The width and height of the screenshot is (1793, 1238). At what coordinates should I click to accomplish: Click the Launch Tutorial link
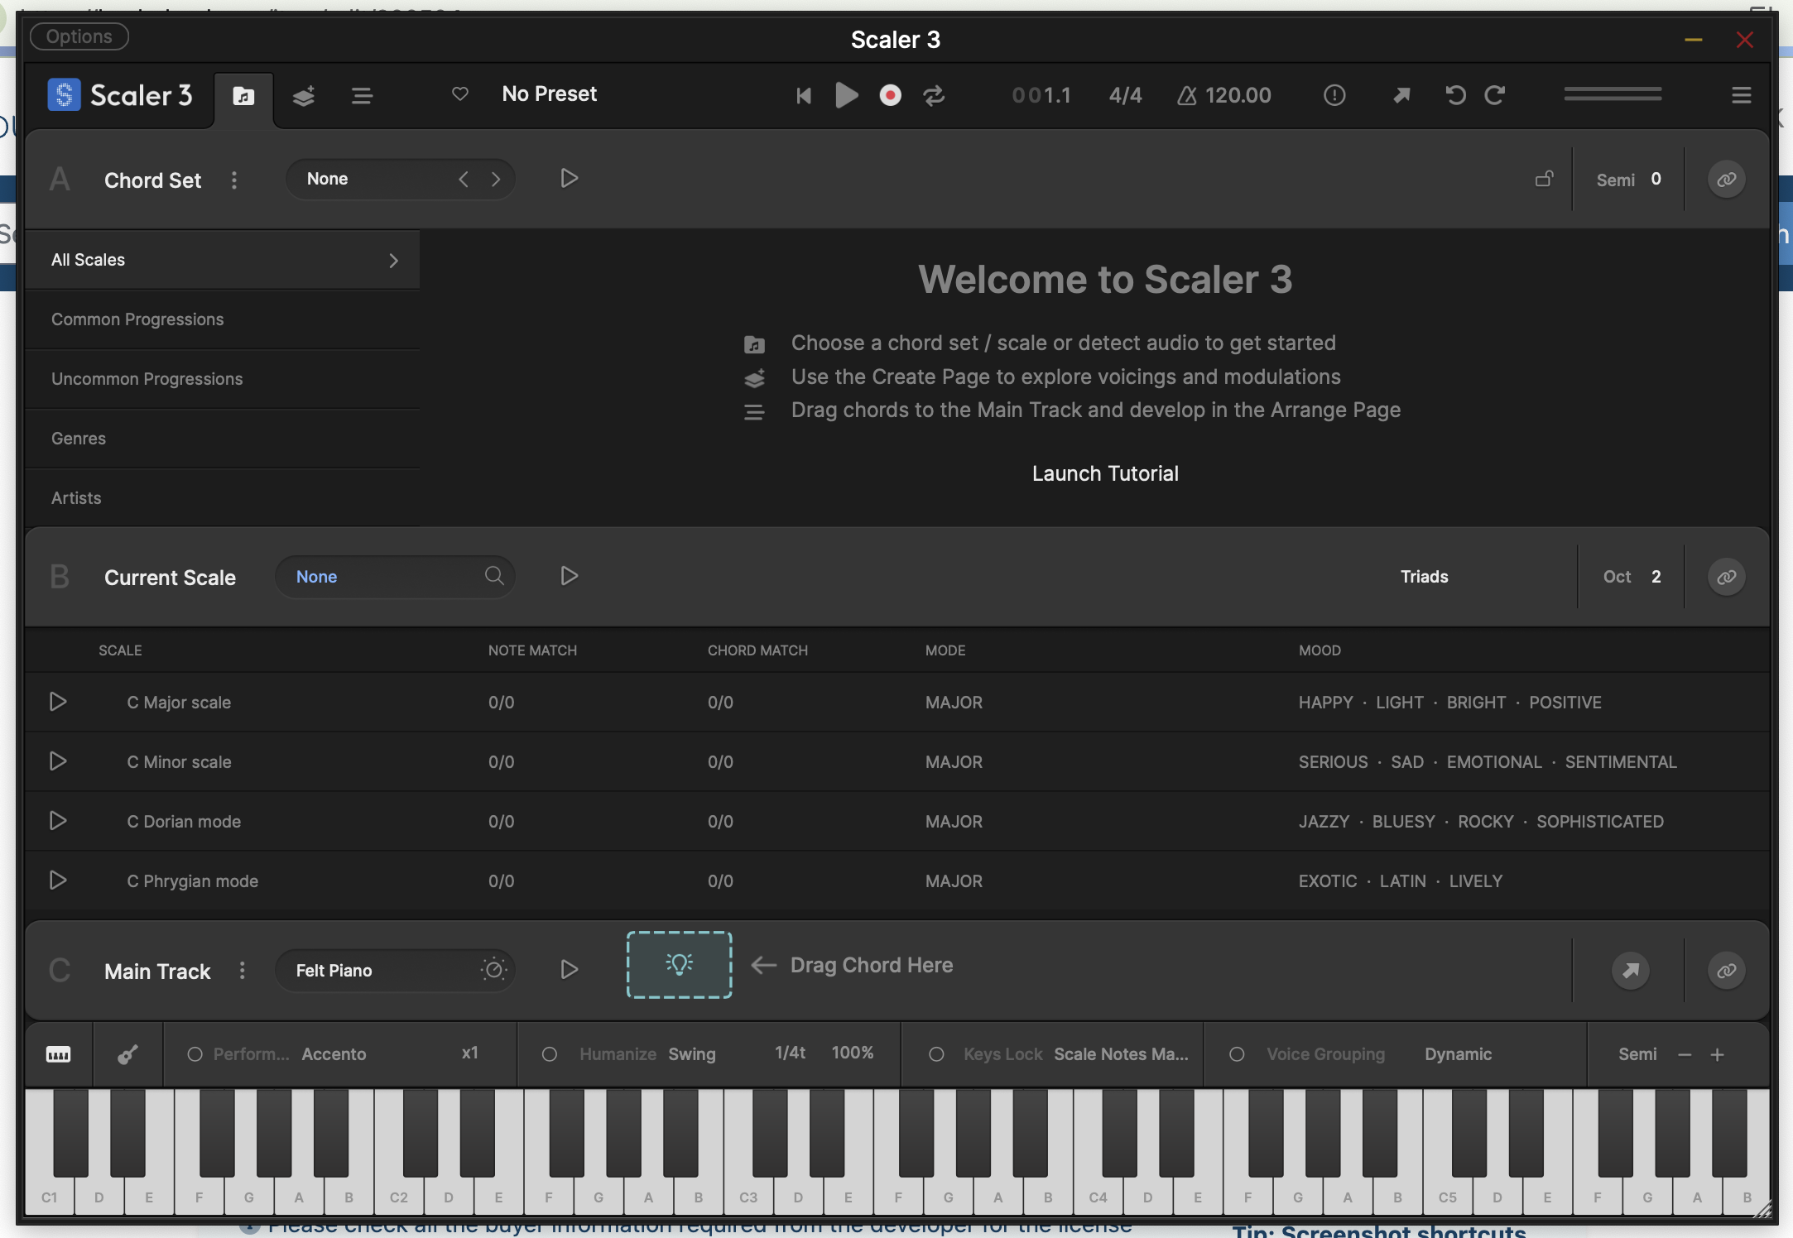[x=1105, y=473]
